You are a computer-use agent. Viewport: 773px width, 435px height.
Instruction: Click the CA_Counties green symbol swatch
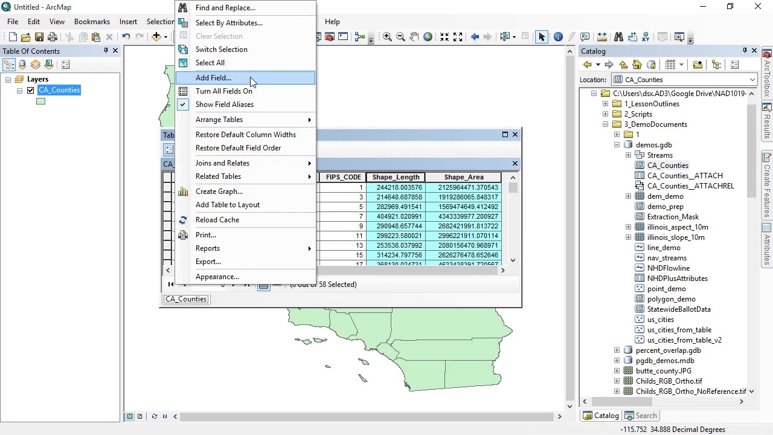click(x=40, y=101)
